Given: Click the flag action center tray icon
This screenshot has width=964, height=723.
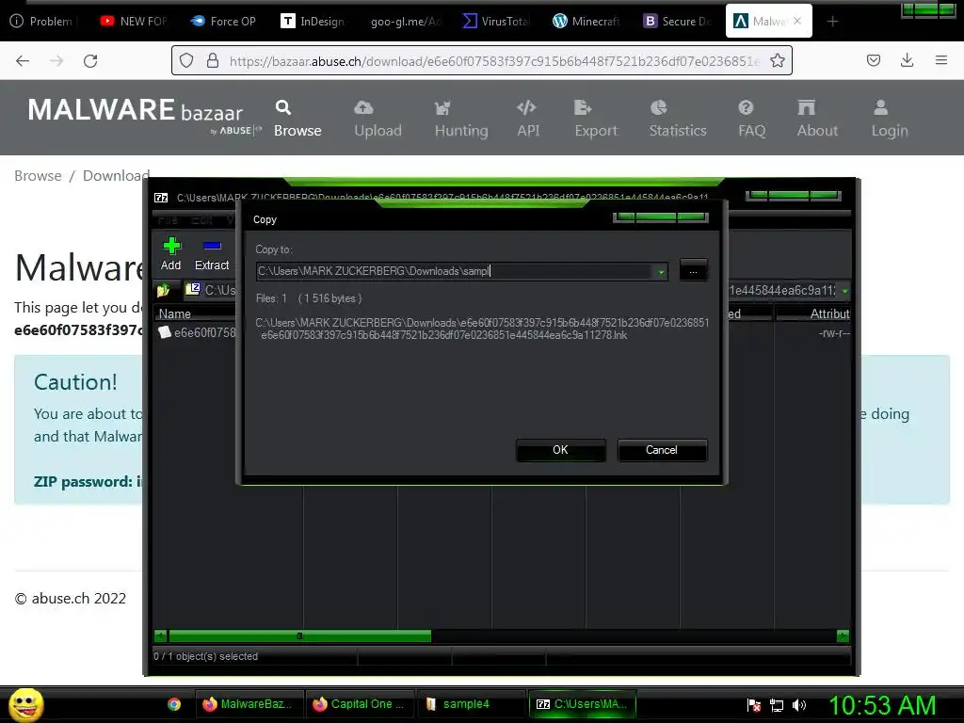Looking at the screenshot, I should click(754, 705).
